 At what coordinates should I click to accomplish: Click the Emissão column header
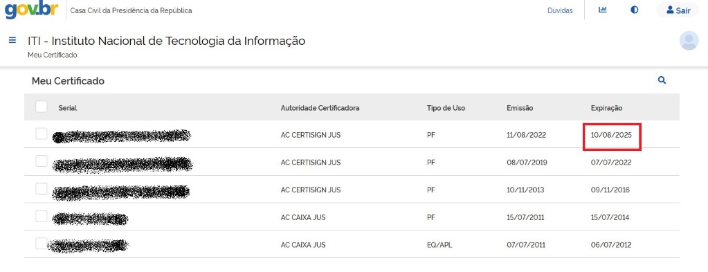pyautogui.click(x=520, y=108)
